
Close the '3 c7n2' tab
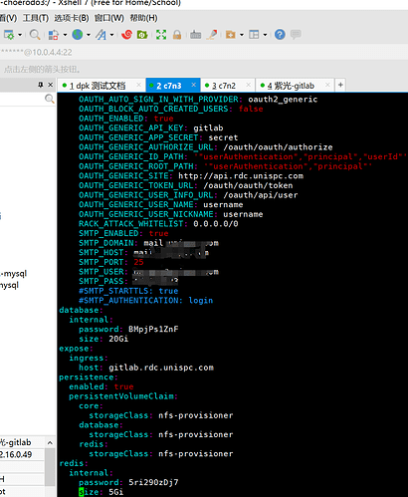pyautogui.click(x=249, y=85)
